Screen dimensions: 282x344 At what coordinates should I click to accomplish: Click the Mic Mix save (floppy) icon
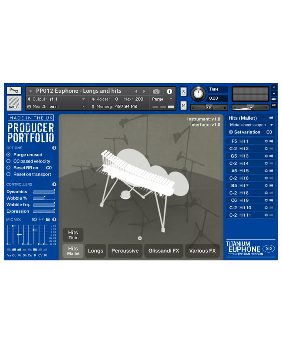tap(47, 220)
